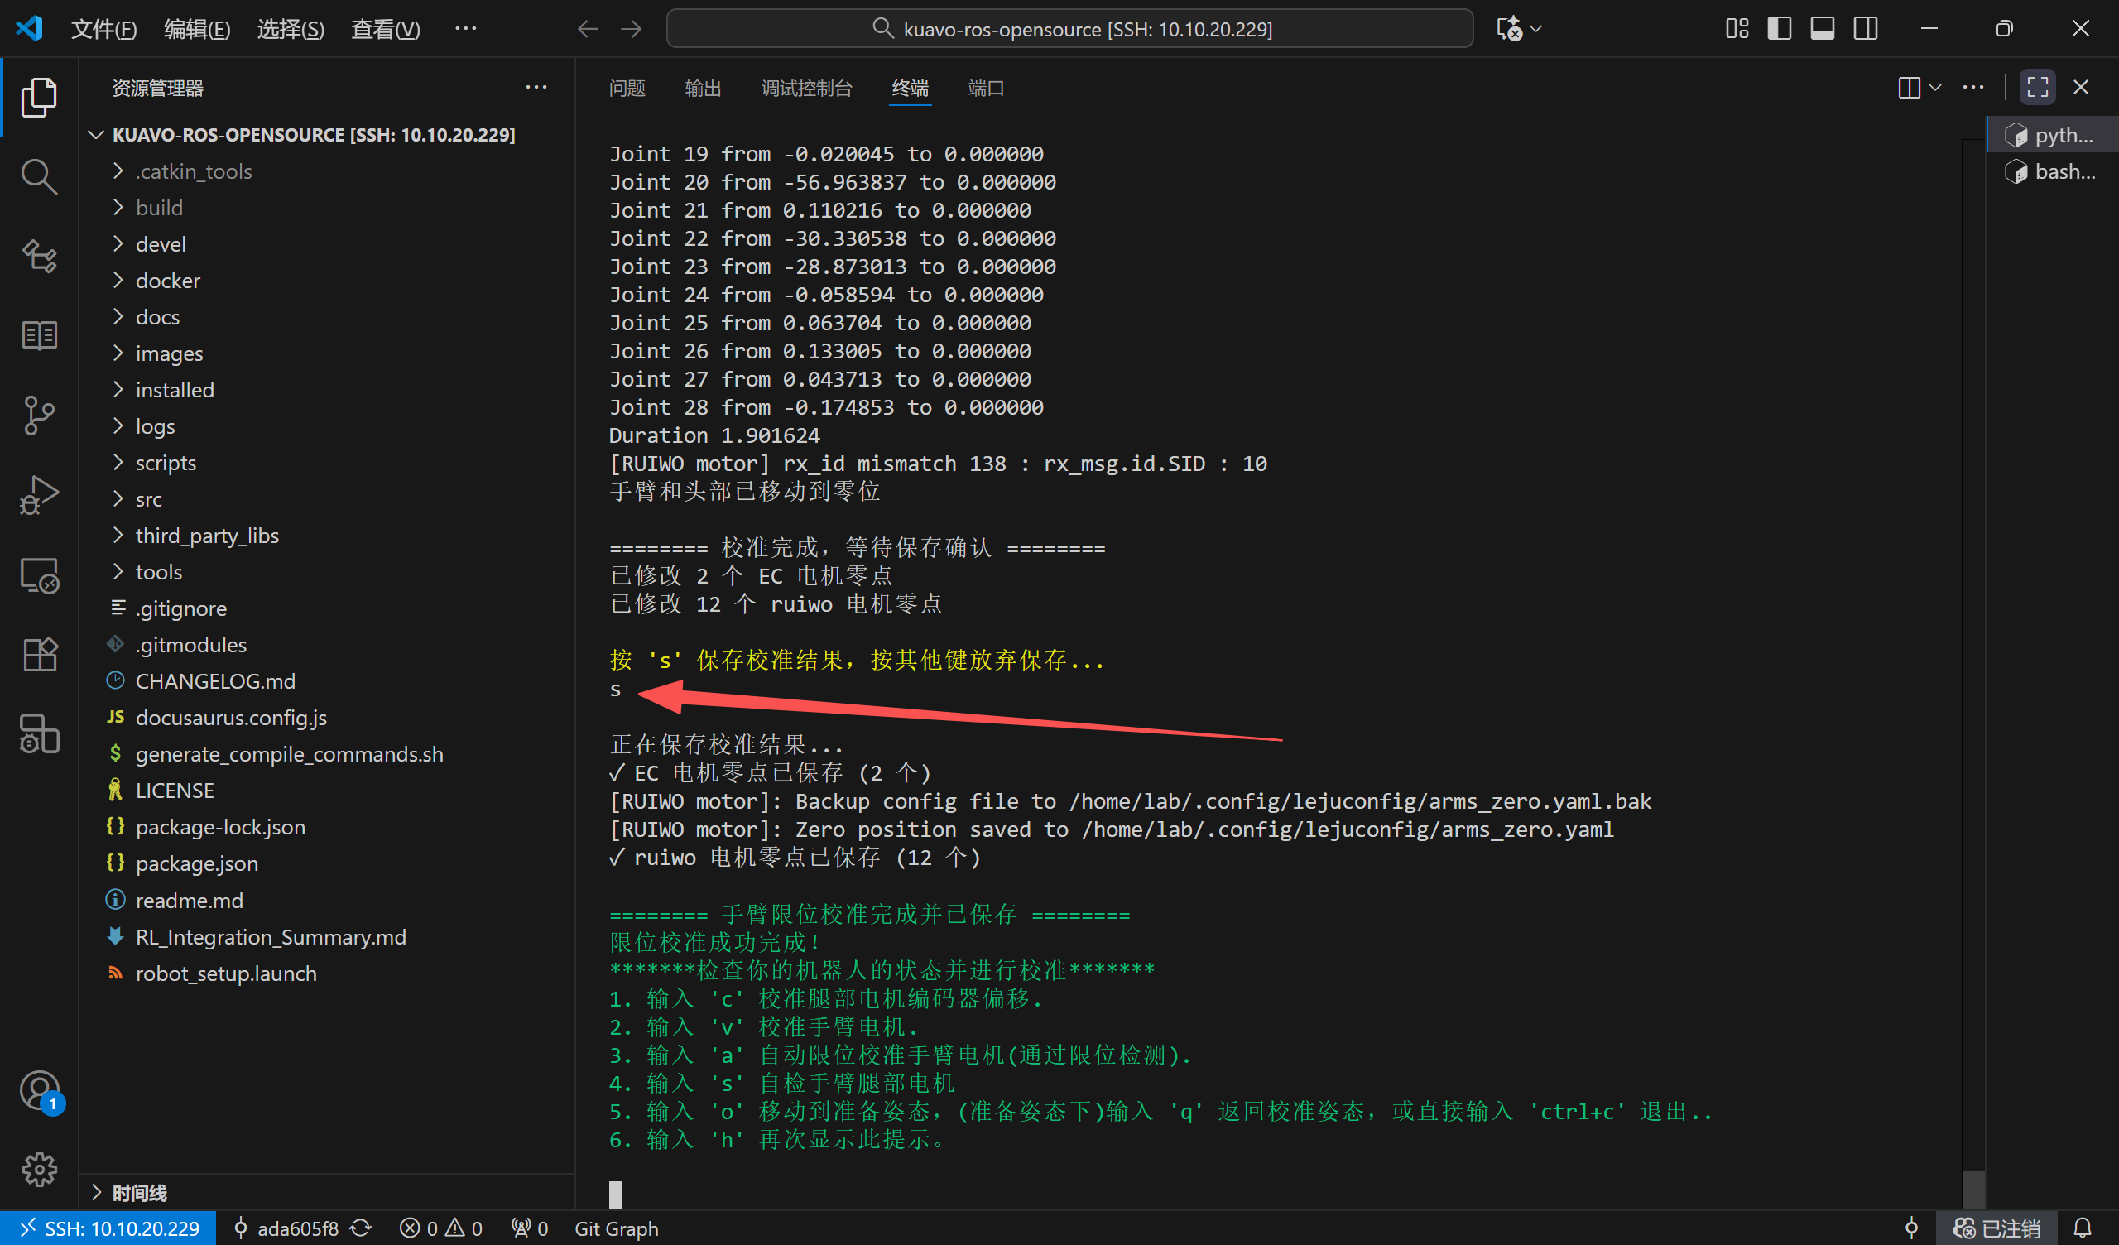
Task: Open the Extensions view icon
Action: pyautogui.click(x=39, y=655)
